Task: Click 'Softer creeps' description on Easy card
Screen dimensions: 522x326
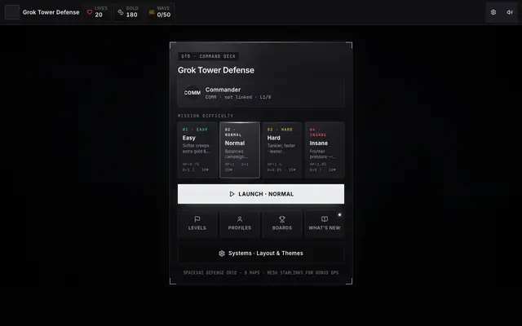Action: click(197, 148)
